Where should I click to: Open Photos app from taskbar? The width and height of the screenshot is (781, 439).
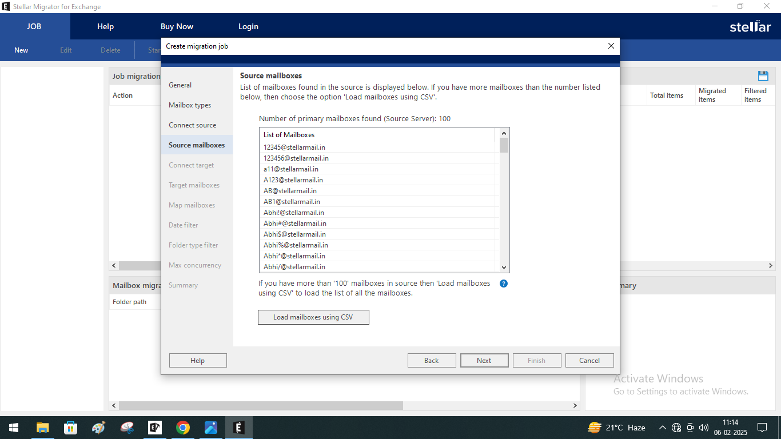[x=210, y=428]
